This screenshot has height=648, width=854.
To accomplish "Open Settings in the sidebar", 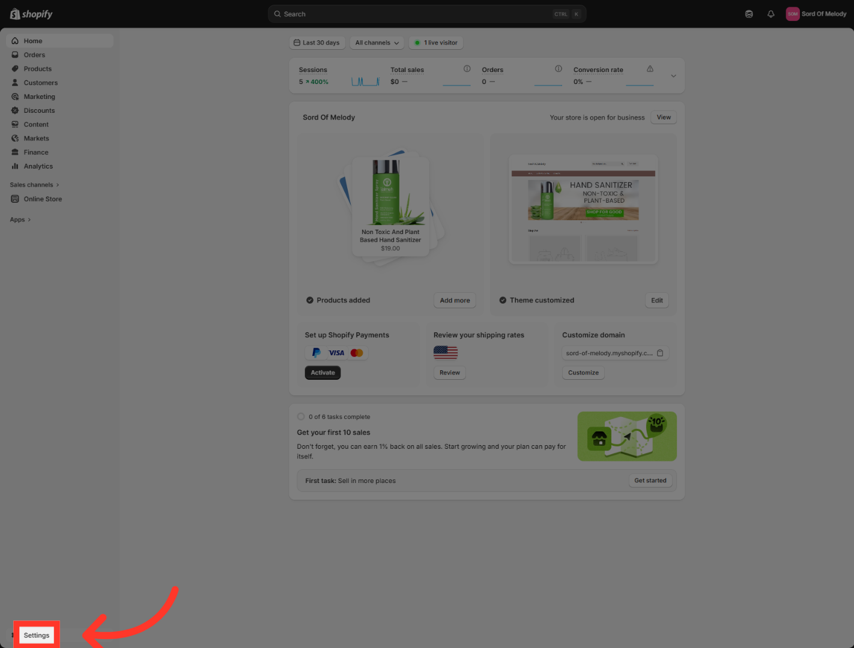I will coord(37,635).
